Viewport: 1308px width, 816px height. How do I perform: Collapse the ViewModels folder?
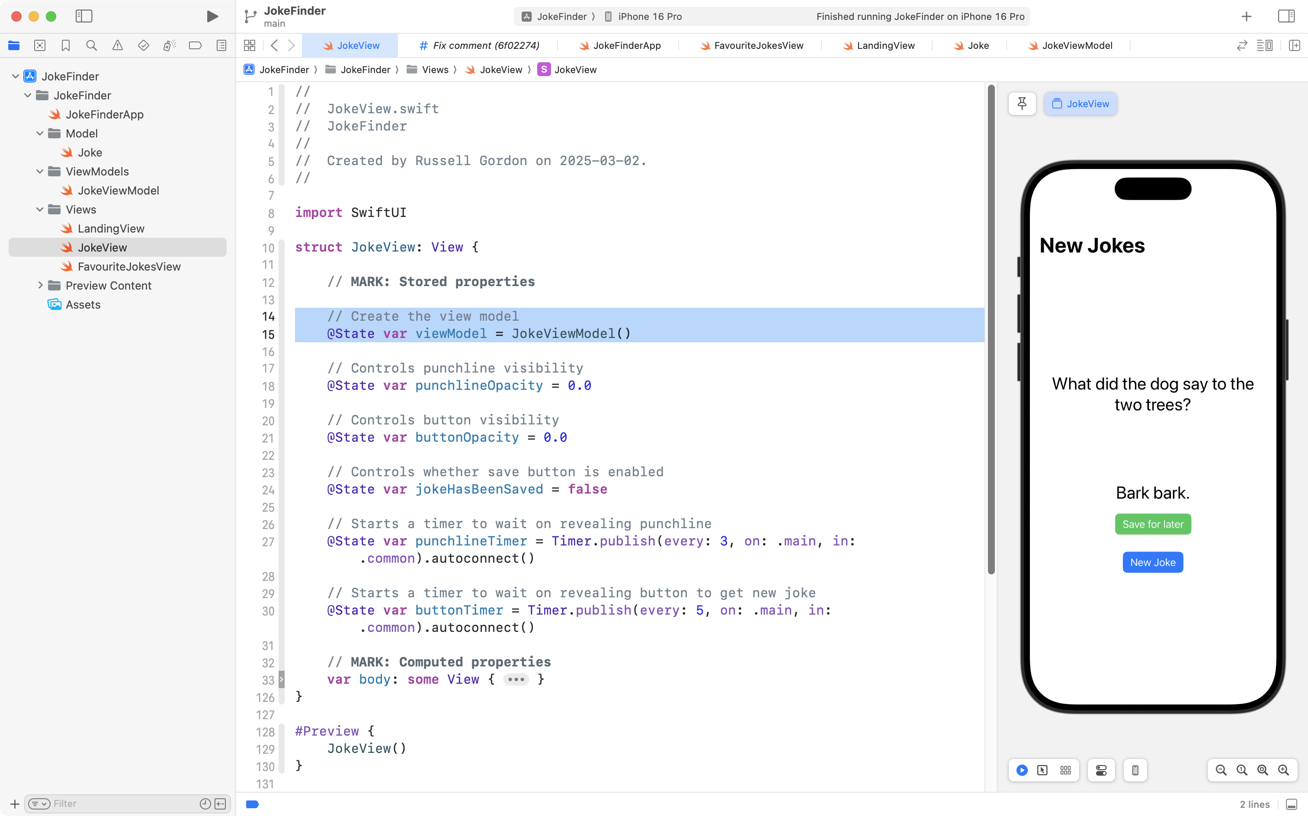[x=40, y=172]
